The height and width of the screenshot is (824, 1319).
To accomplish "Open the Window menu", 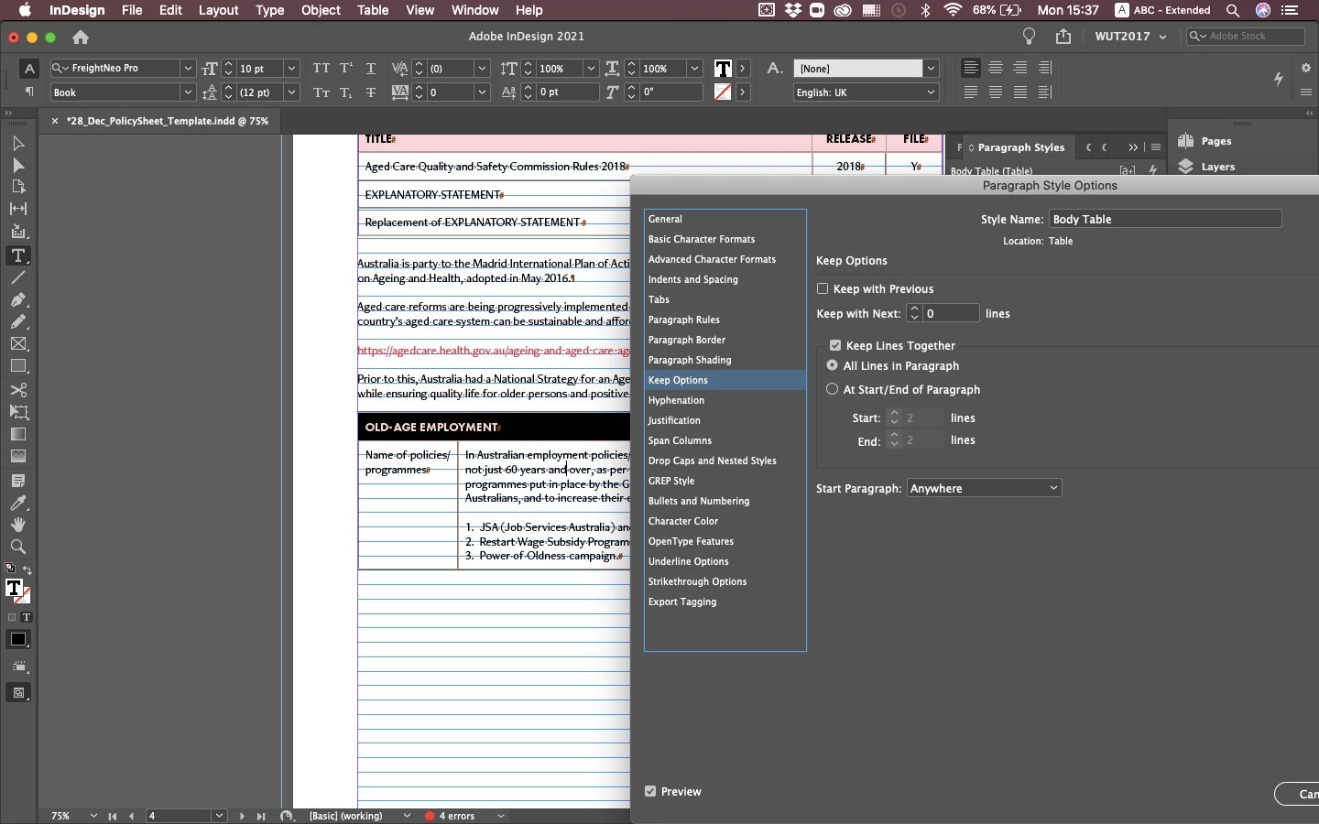I will coord(474,10).
